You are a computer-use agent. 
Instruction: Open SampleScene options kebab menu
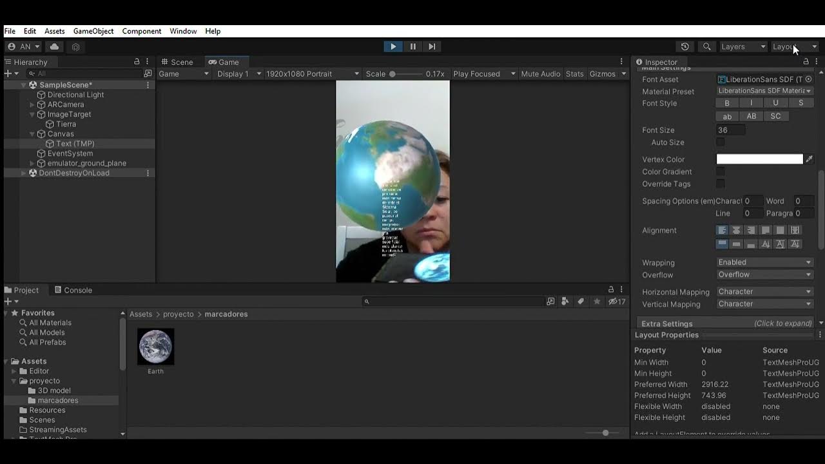click(x=148, y=85)
